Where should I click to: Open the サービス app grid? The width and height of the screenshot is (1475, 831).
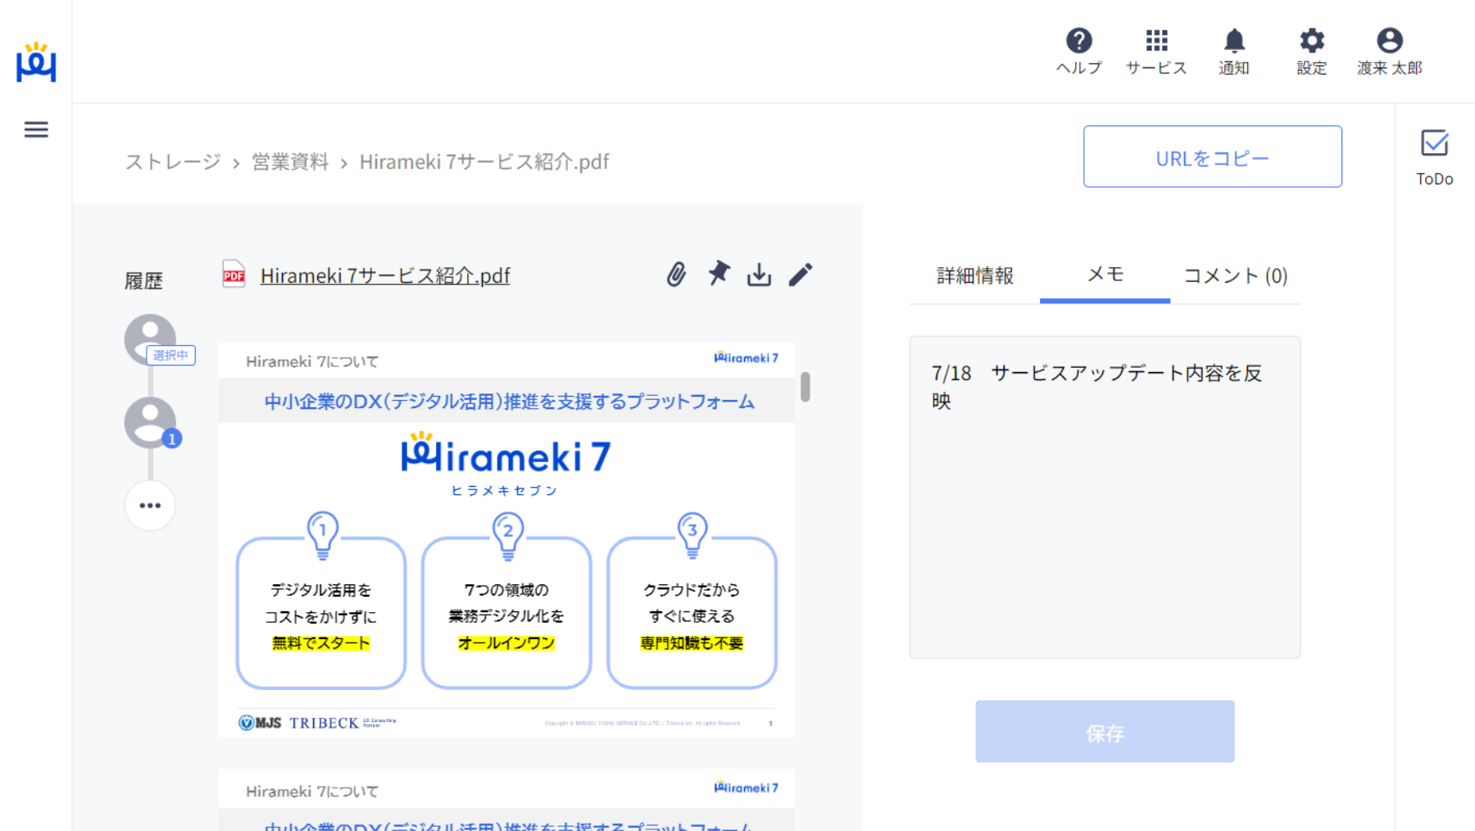pos(1155,51)
